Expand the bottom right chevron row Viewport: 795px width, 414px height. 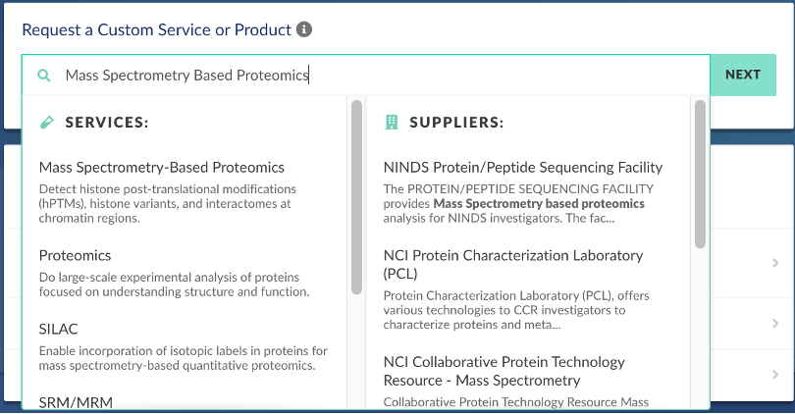[775, 374]
